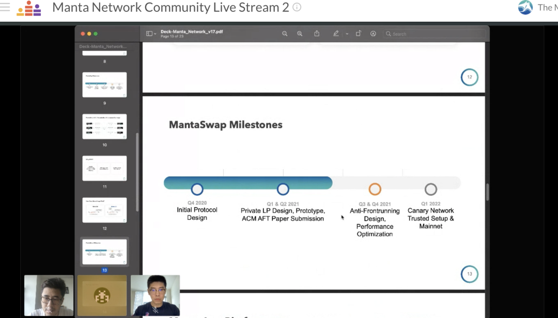The width and height of the screenshot is (558, 318).
Task: Click the Q4 2020 milestone circle
Action: tap(197, 189)
